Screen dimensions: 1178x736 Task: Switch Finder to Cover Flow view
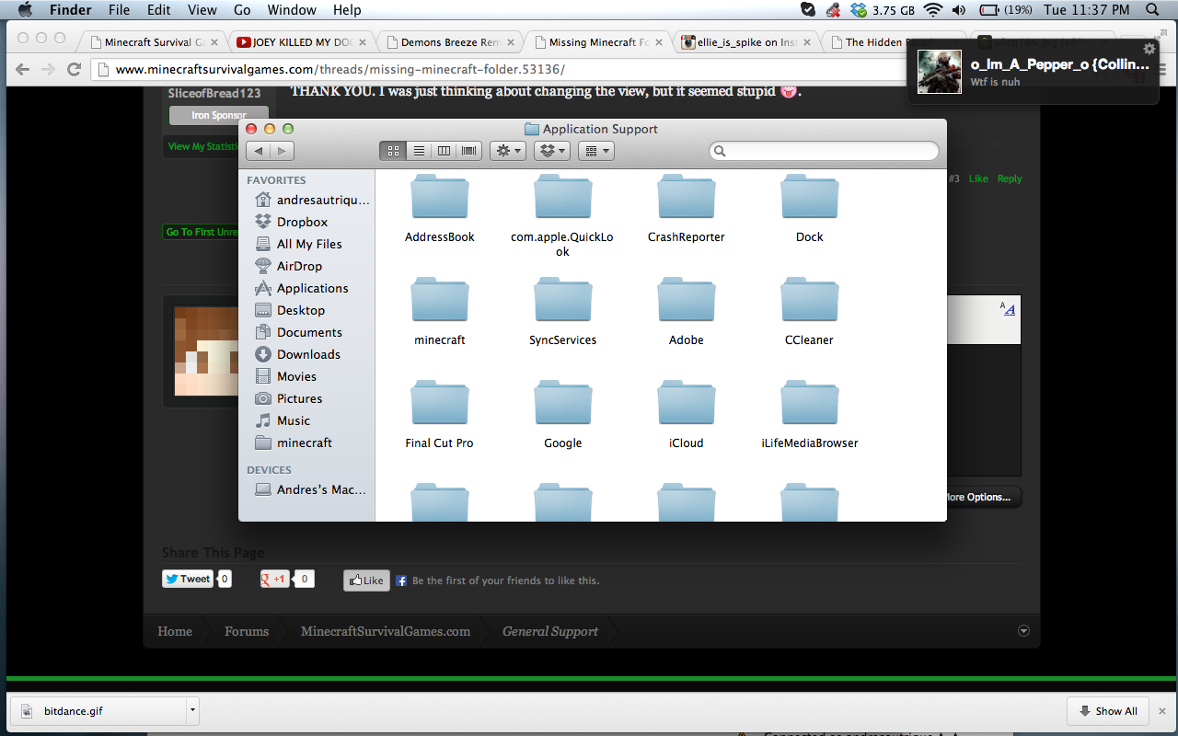click(469, 151)
